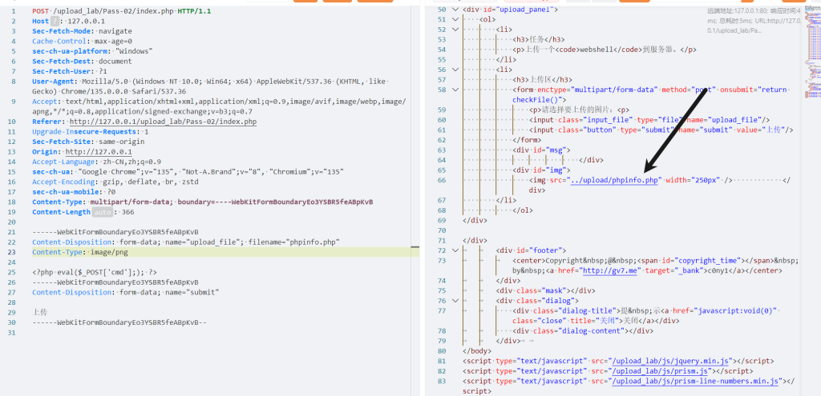Click the auto badge beside Content-Length
Viewport: 821px width, 396px height.
click(x=101, y=212)
